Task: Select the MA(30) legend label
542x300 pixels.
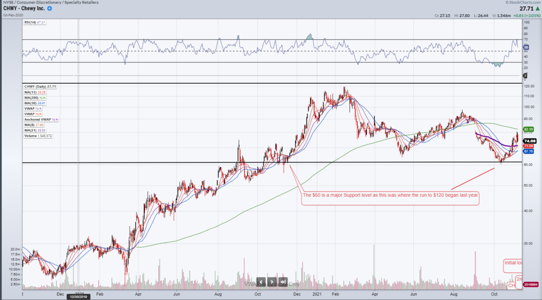Action: [x=35, y=103]
